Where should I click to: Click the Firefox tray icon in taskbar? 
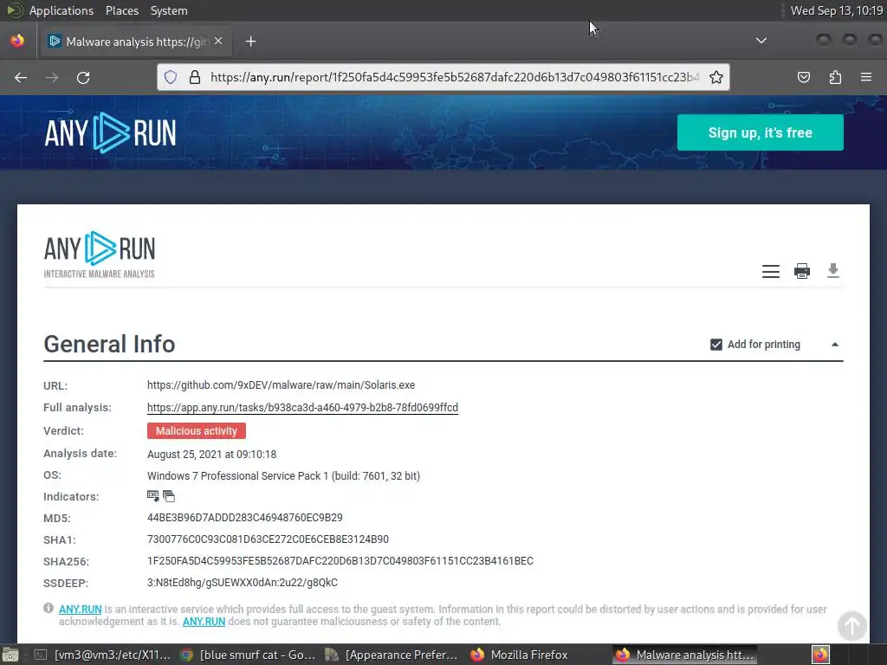pos(820,655)
